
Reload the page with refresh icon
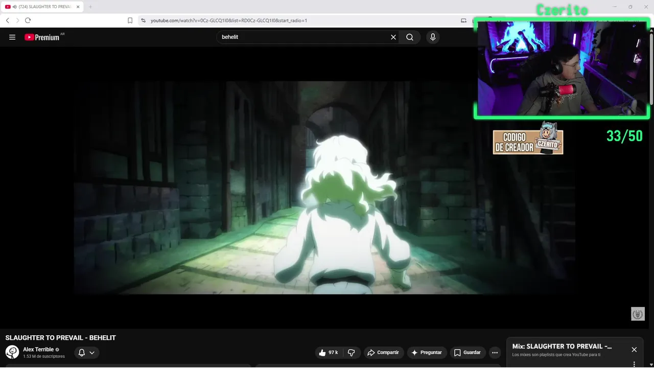pyautogui.click(x=28, y=20)
